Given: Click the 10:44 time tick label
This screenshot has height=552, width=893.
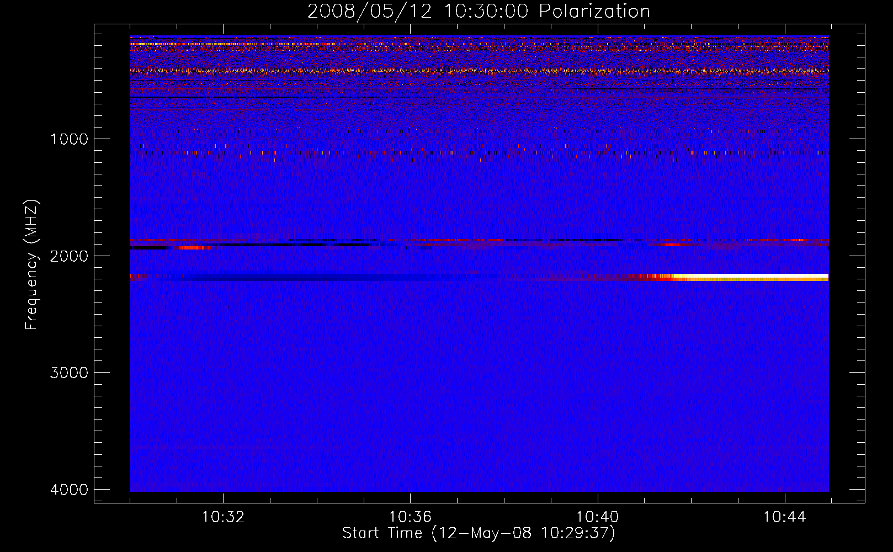Looking at the screenshot, I should pyautogui.click(x=784, y=517).
